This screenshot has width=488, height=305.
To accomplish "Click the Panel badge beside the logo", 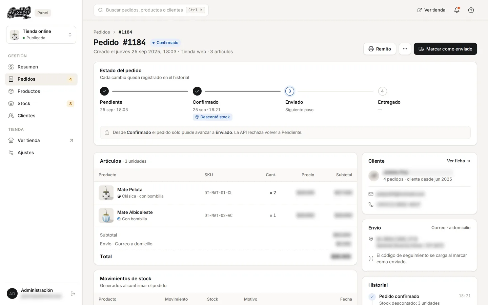I will click(43, 13).
